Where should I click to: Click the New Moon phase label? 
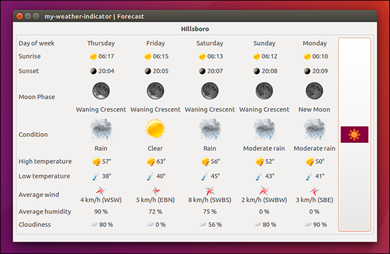coord(314,109)
